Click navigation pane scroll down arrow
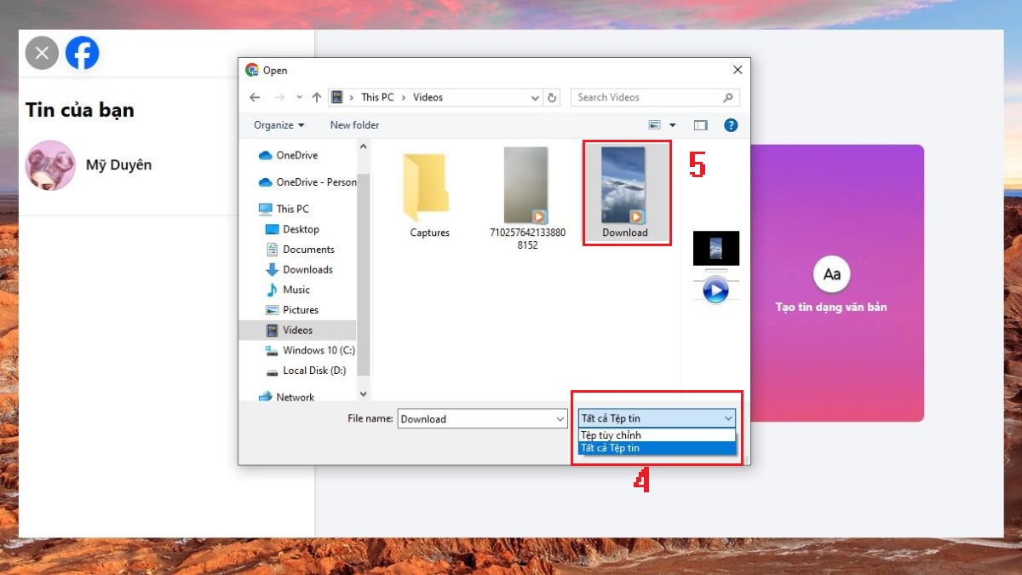 click(x=364, y=394)
